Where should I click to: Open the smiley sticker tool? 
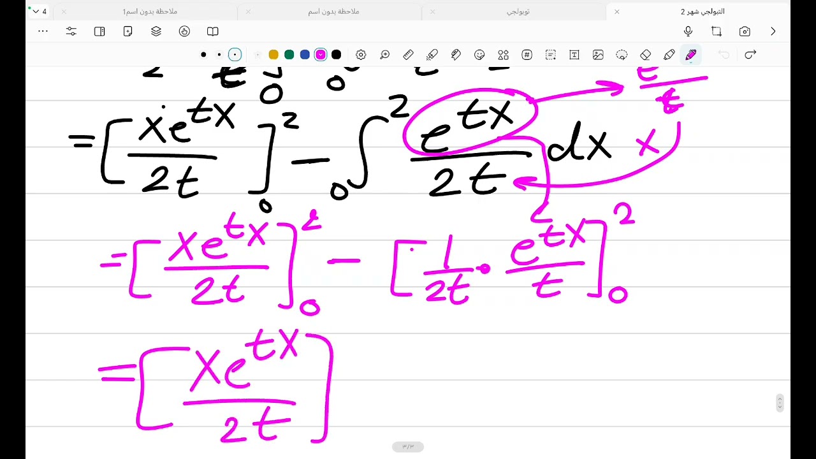point(479,55)
